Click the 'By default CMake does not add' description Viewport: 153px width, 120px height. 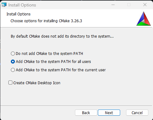[62, 36]
